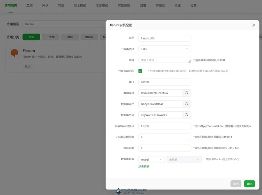Regenerate the database user (数据库用户)
The height and width of the screenshot is (195, 262).
[x=186, y=104]
